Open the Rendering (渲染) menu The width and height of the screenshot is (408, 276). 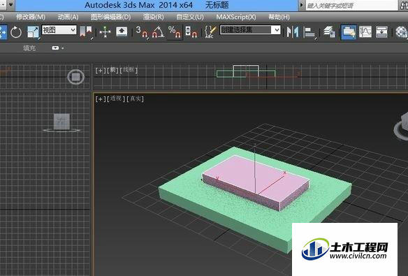tap(153, 17)
